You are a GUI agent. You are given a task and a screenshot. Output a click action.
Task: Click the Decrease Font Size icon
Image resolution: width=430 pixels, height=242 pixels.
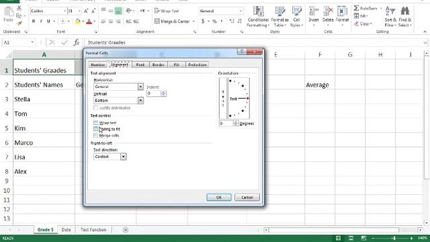tap(93, 11)
